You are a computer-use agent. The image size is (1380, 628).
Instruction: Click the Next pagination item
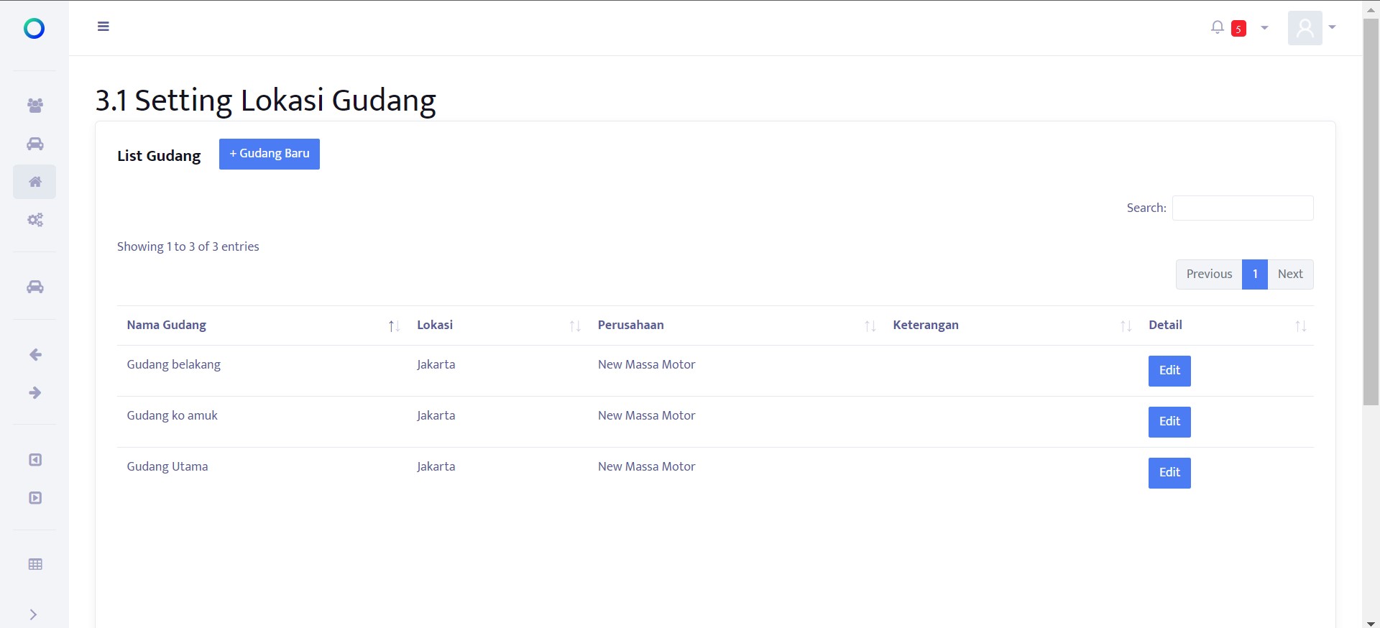[x=1290, y=274]
